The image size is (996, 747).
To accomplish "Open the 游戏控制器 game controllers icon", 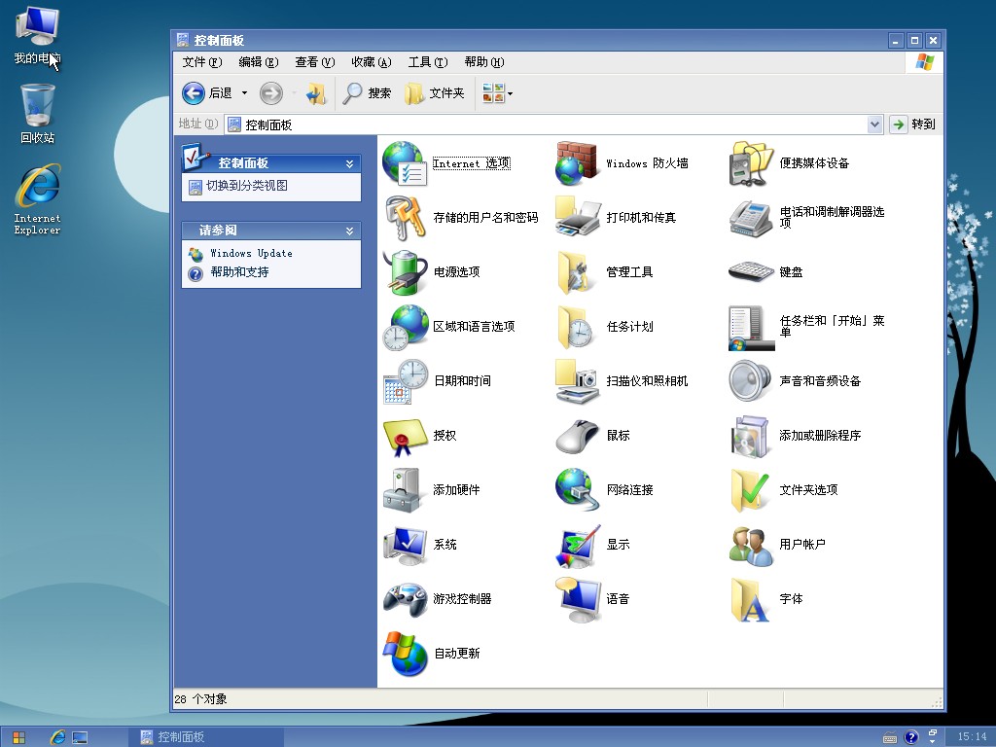I will click(x=405, y=599).
